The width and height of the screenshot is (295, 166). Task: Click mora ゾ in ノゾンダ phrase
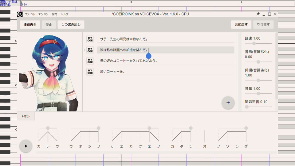(228, 146)
